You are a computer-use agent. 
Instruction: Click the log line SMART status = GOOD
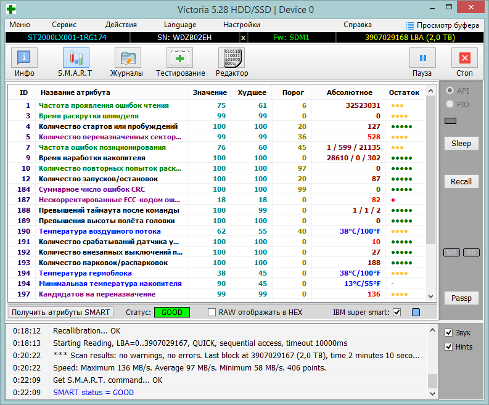93,393
